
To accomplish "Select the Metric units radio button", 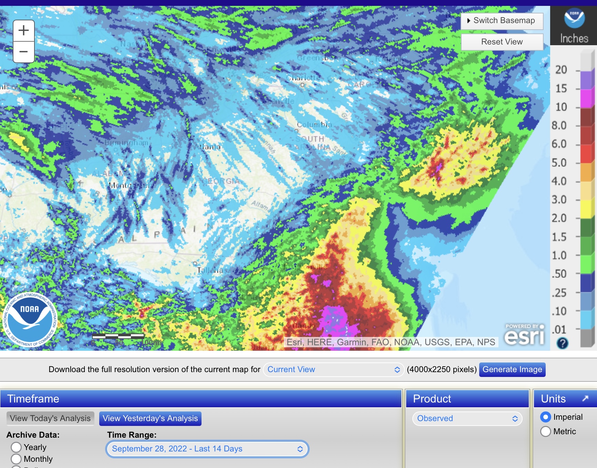I will (x=546, y=431).
